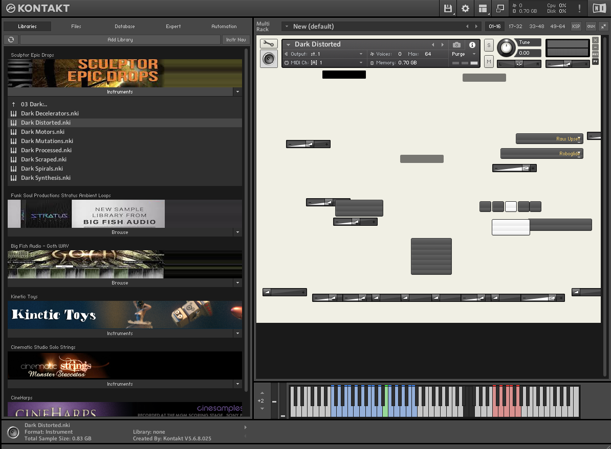Show rack page 49-64
Screen dimensions: 611x449
(x=558, y=27)
